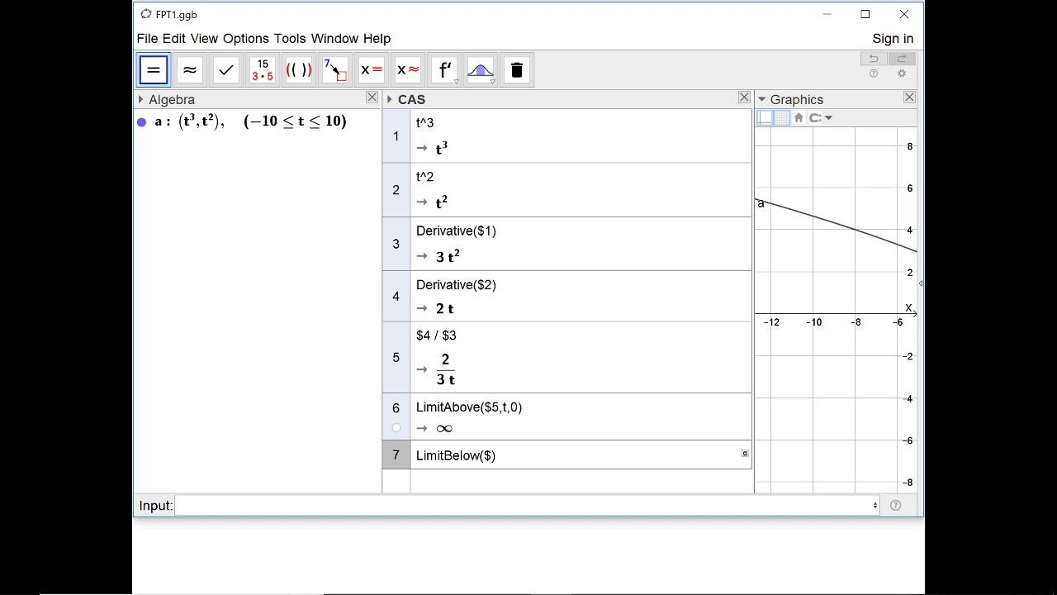1057x595 pixels.
Task: Open the Window menu
Action: (334, 39)
